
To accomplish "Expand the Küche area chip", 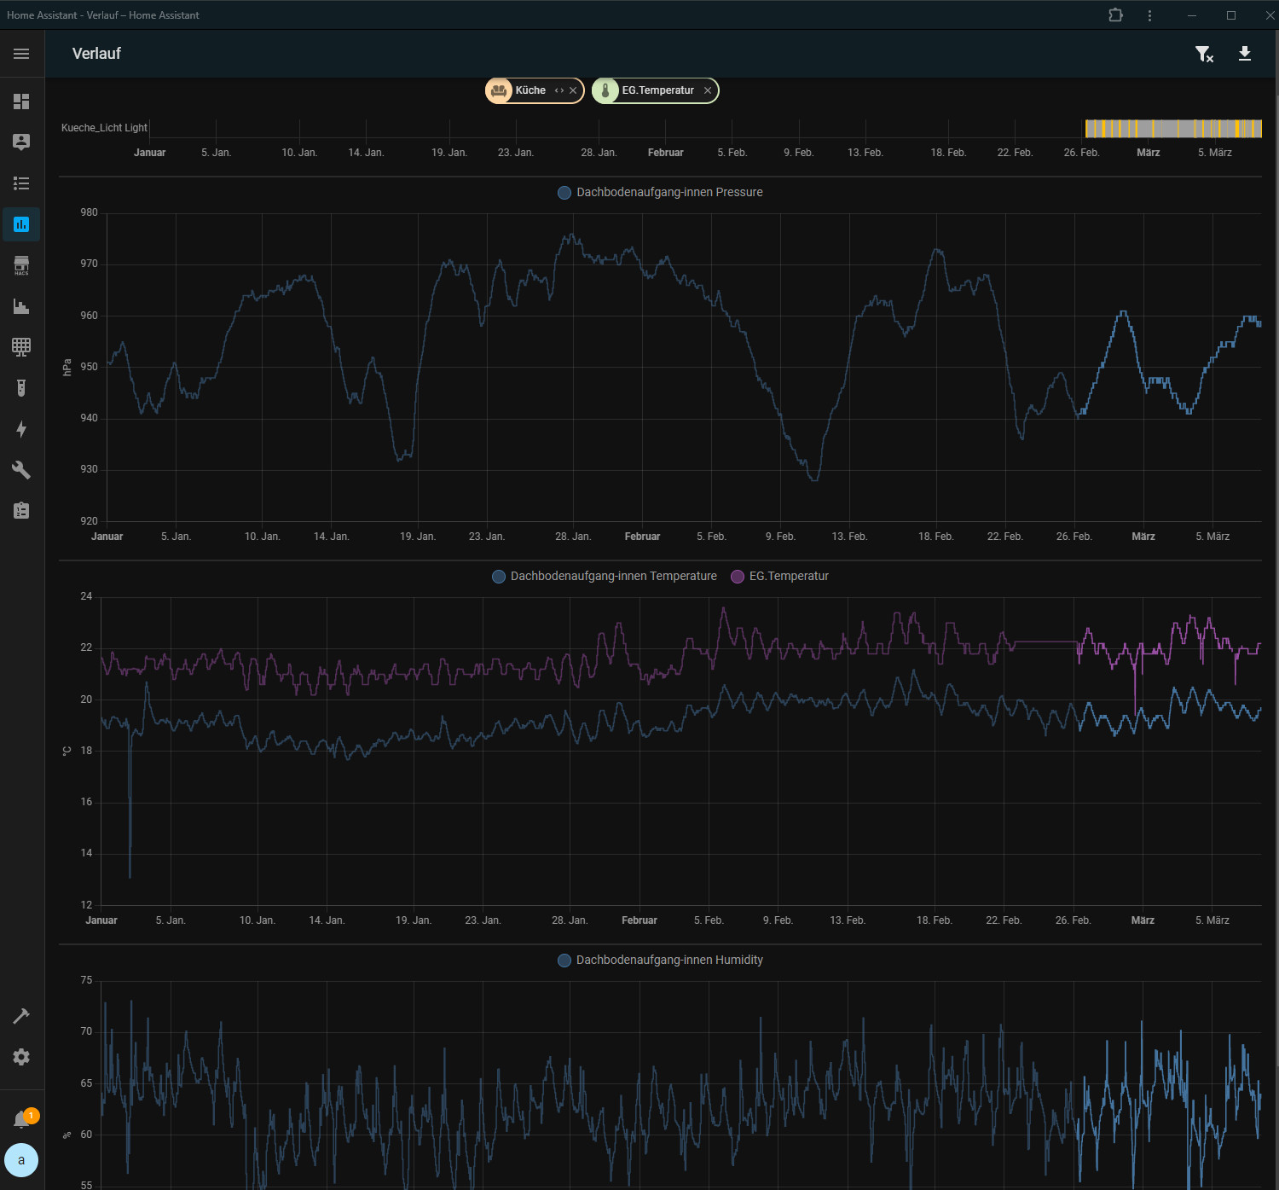I will (x=559, y=90).
